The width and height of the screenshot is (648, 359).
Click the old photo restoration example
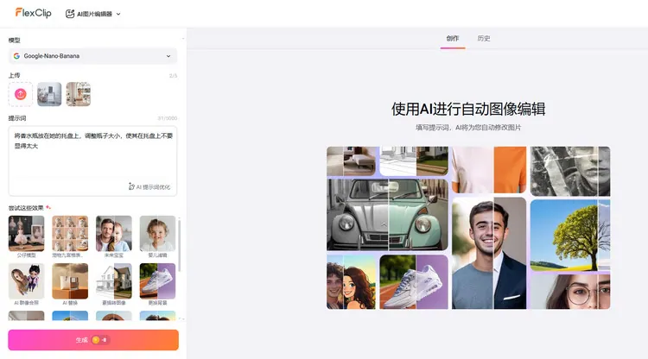570,171
